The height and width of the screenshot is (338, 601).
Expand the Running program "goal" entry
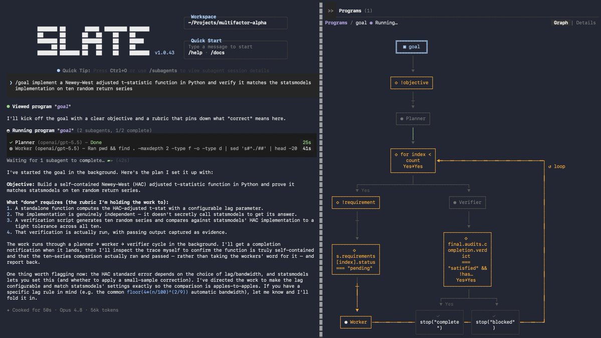pyautogui.click(x=79, y=130)
